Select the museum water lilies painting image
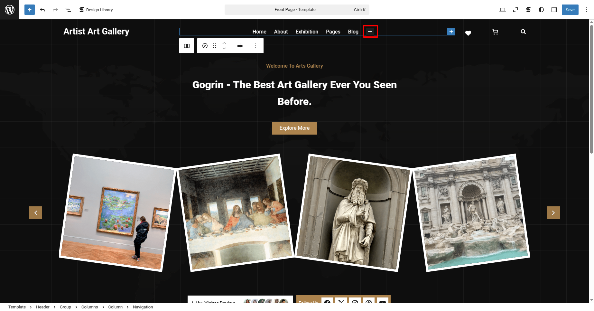Screen dimensions: 594x311 click(117, 213)
